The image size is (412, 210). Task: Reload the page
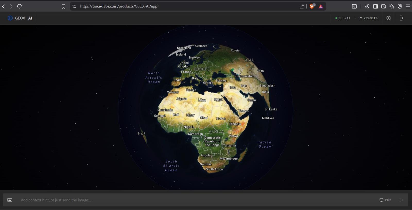point(20,6)
